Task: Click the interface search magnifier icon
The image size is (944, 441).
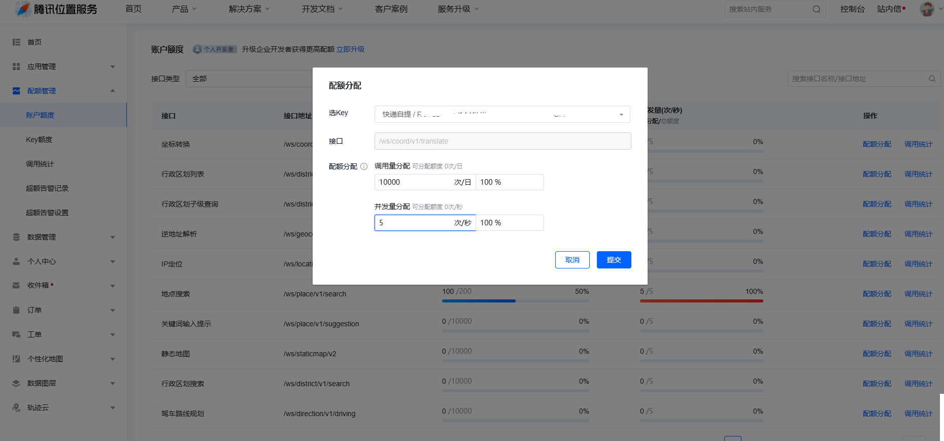Action: (932, 79)
